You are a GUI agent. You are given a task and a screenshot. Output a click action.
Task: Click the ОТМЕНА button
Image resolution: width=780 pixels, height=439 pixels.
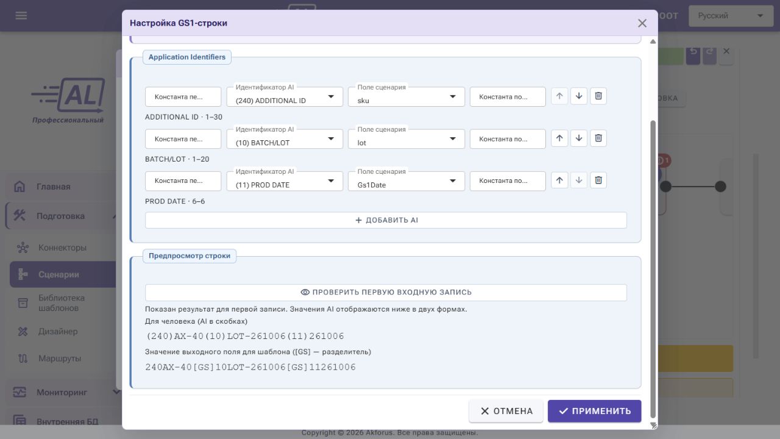click(x=506, y=411)
